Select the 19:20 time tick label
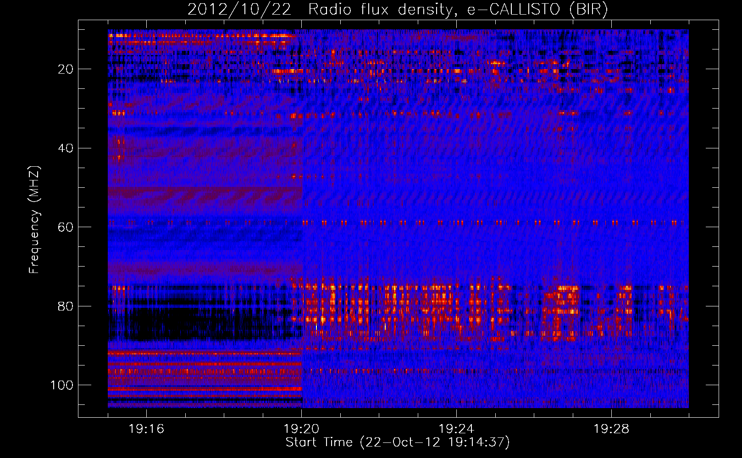This screenshot has width=742, height=458. click(x=301, y=429)
